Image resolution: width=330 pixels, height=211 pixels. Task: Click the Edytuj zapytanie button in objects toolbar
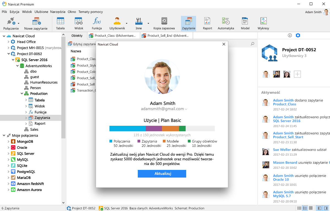[x=82, y=44]
